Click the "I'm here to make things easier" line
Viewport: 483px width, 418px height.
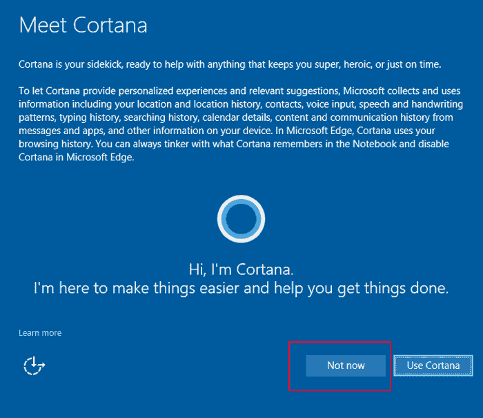click(x=241, y=288)
